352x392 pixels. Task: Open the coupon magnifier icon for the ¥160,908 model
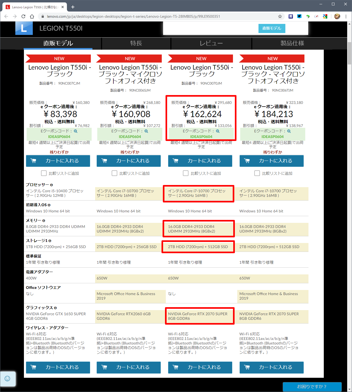point(146,131)
